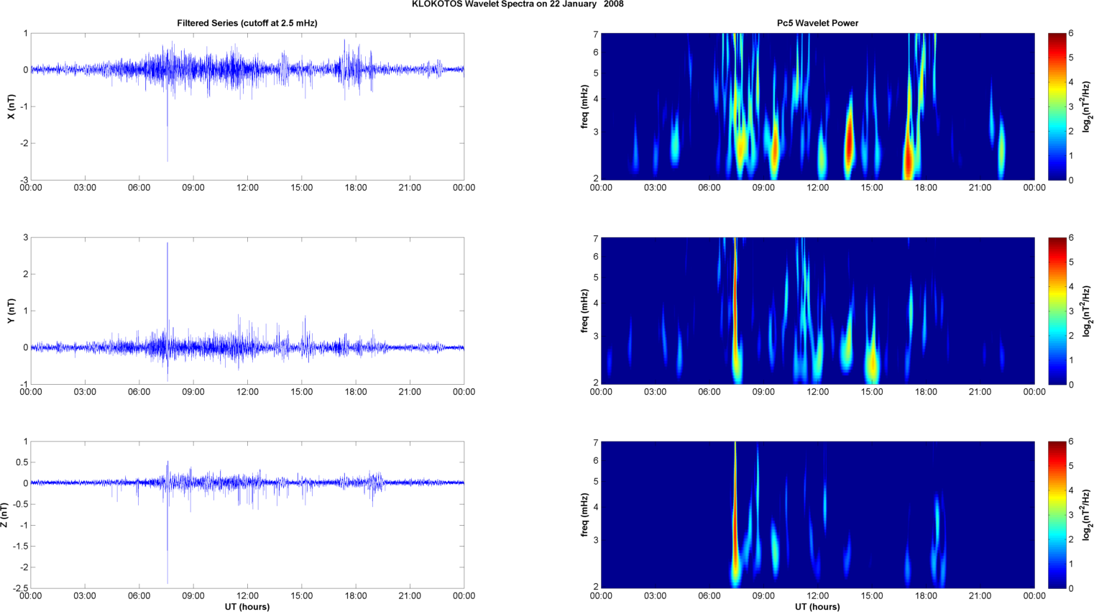Viewport: 1094px width, 612px height.
Task: Click the '21:00' tick under the top spectrogram
Action: pyautogui.click(x=980, y=188)
